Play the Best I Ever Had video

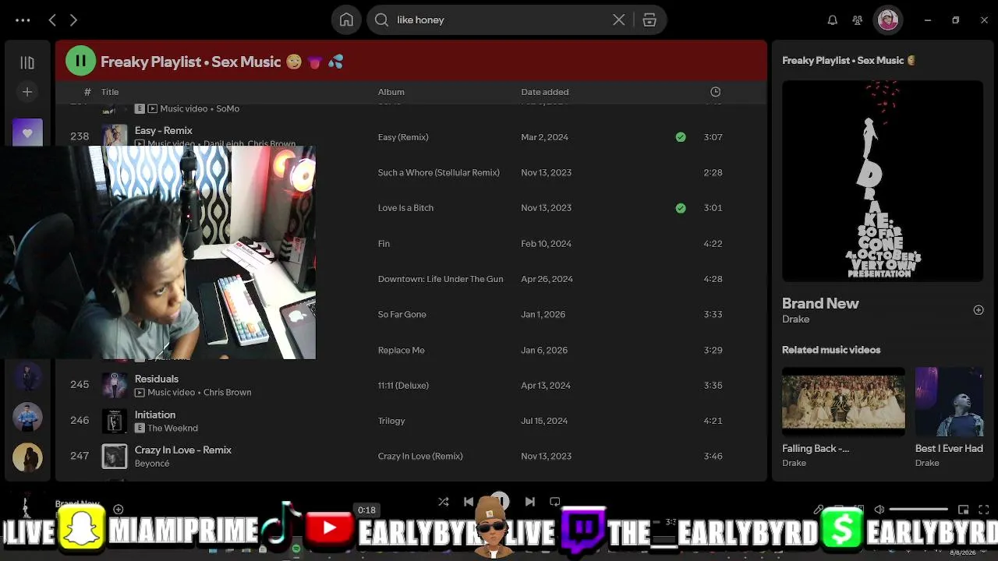click(949, 401)
